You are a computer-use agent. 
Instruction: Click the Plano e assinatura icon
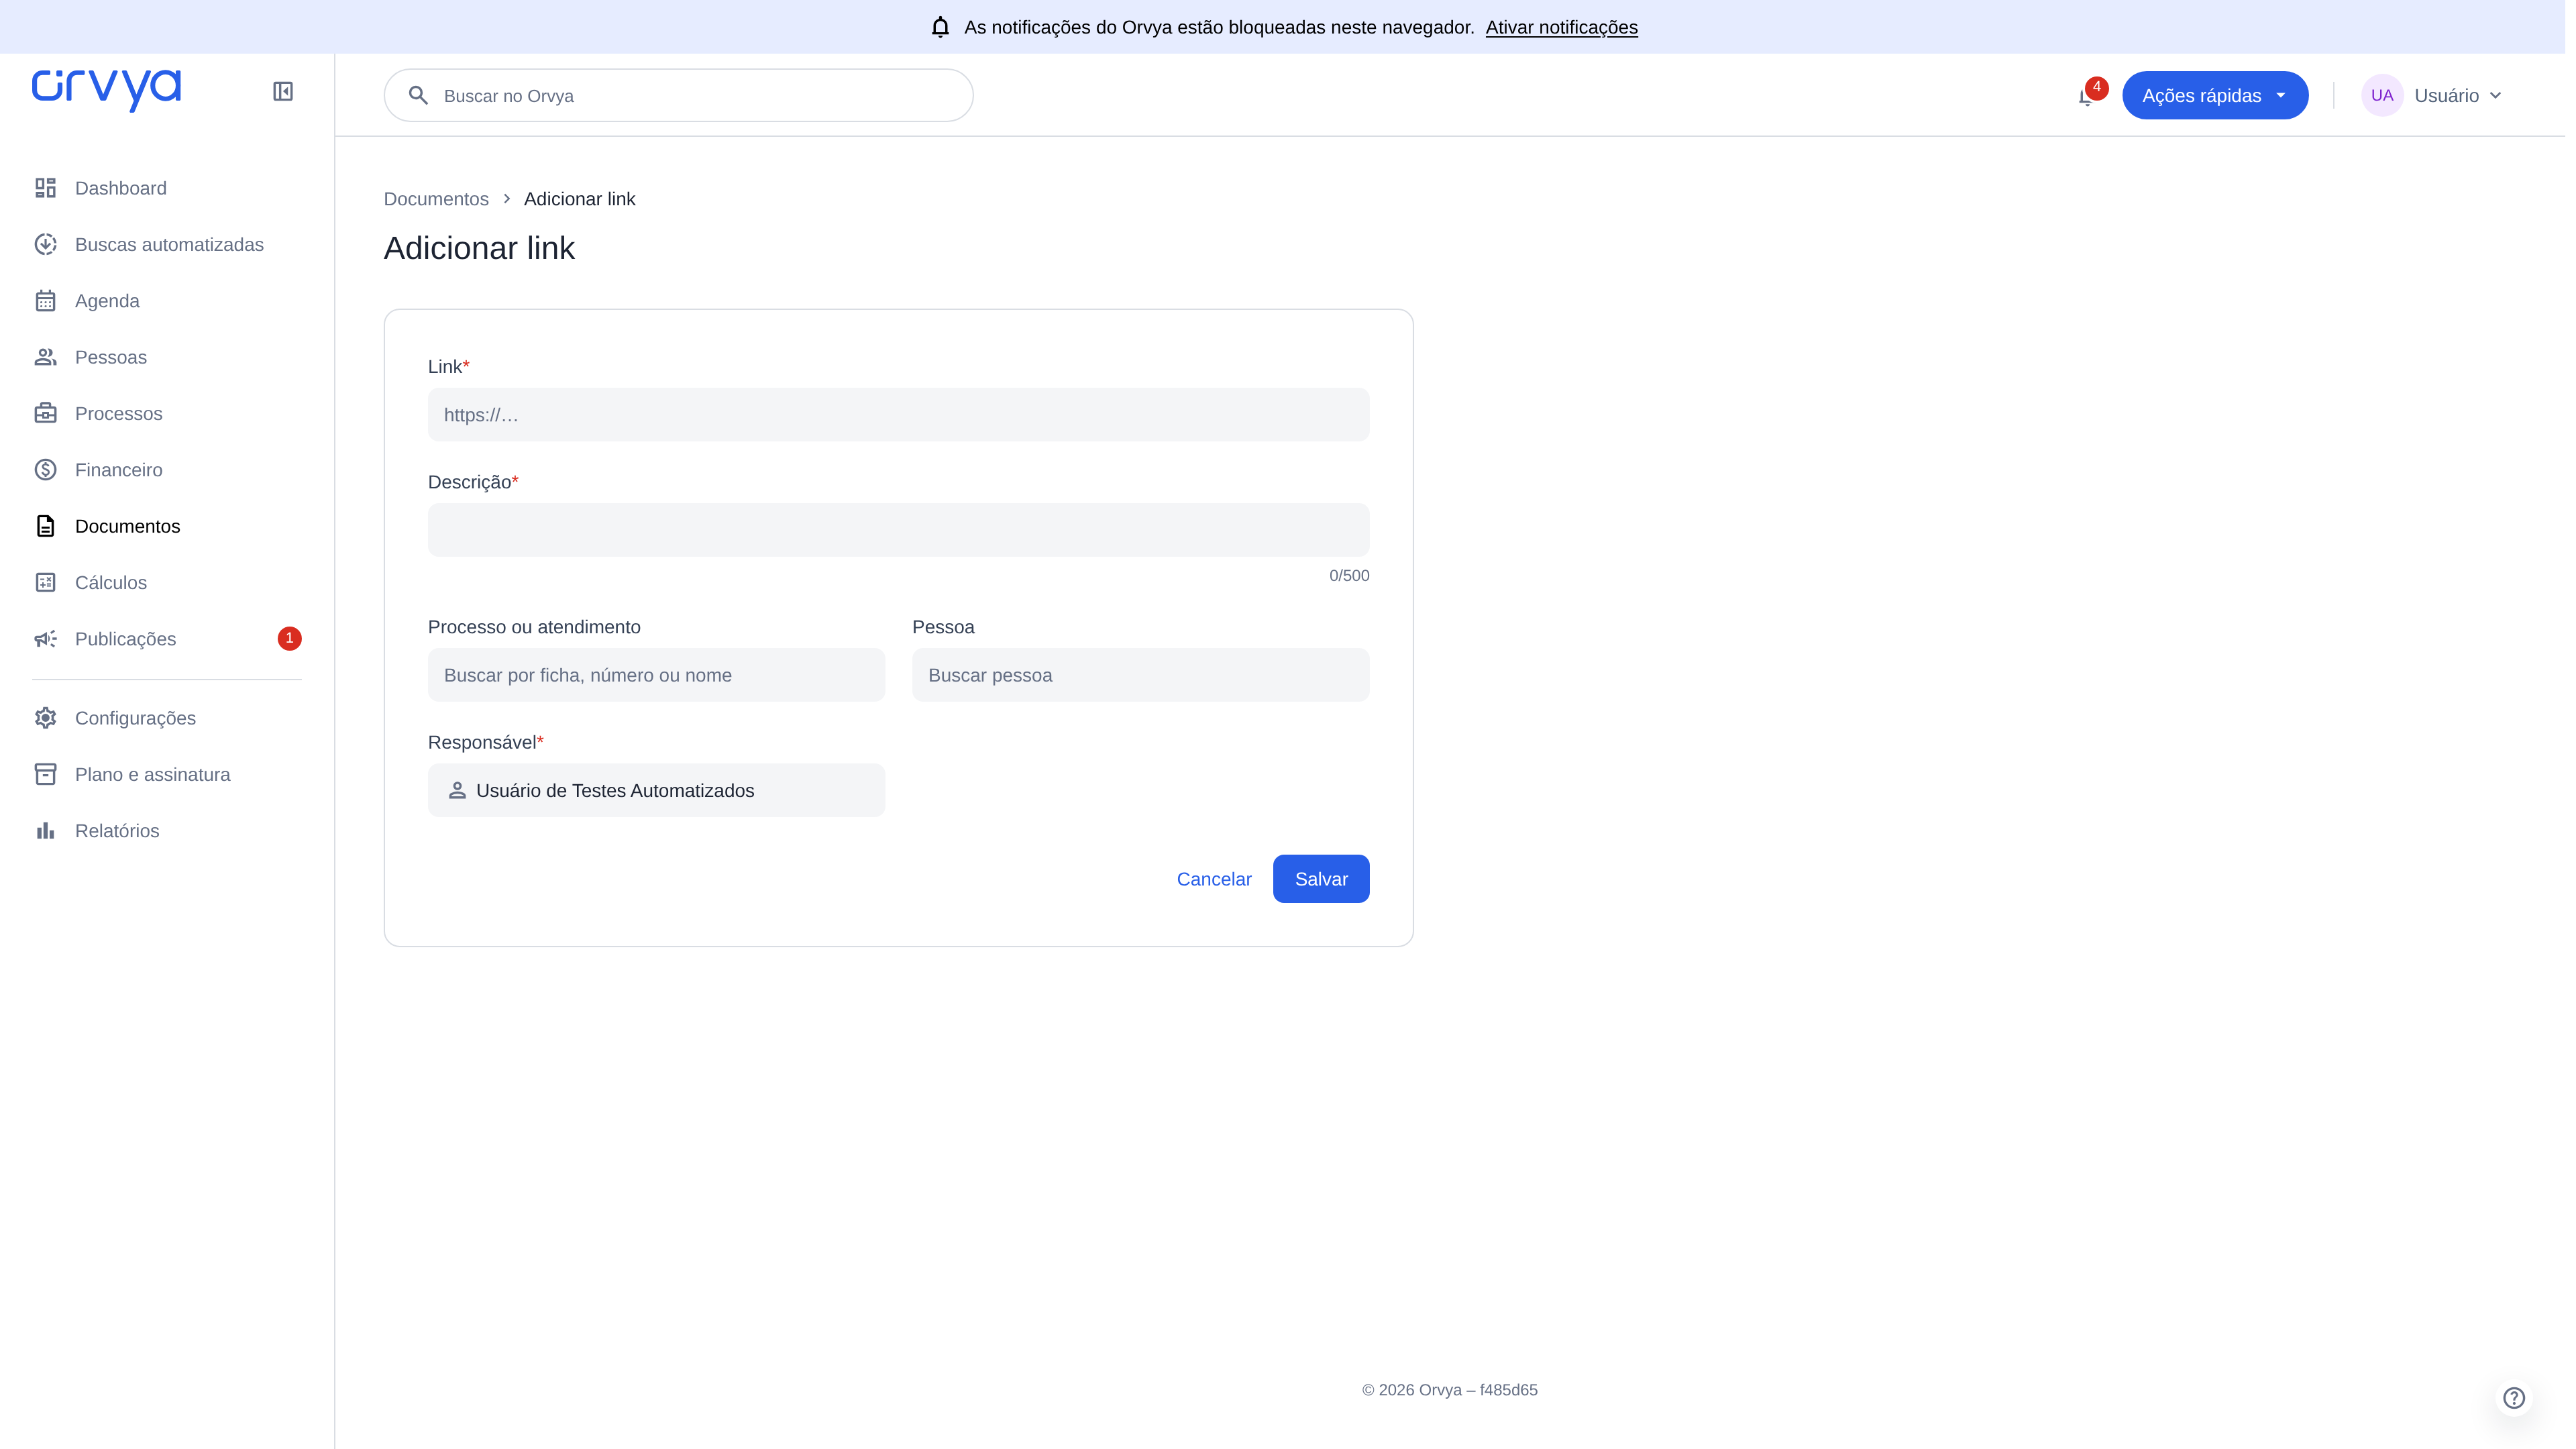(x=46, y=774)
